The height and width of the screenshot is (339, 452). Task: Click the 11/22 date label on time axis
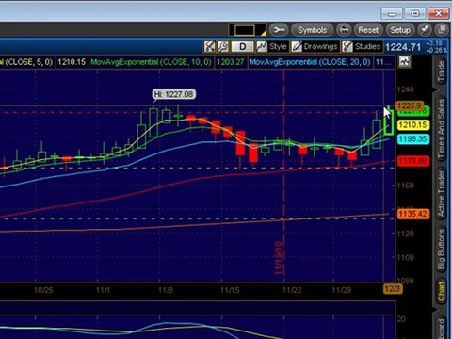pyautogui.click(x=292, y=290)
